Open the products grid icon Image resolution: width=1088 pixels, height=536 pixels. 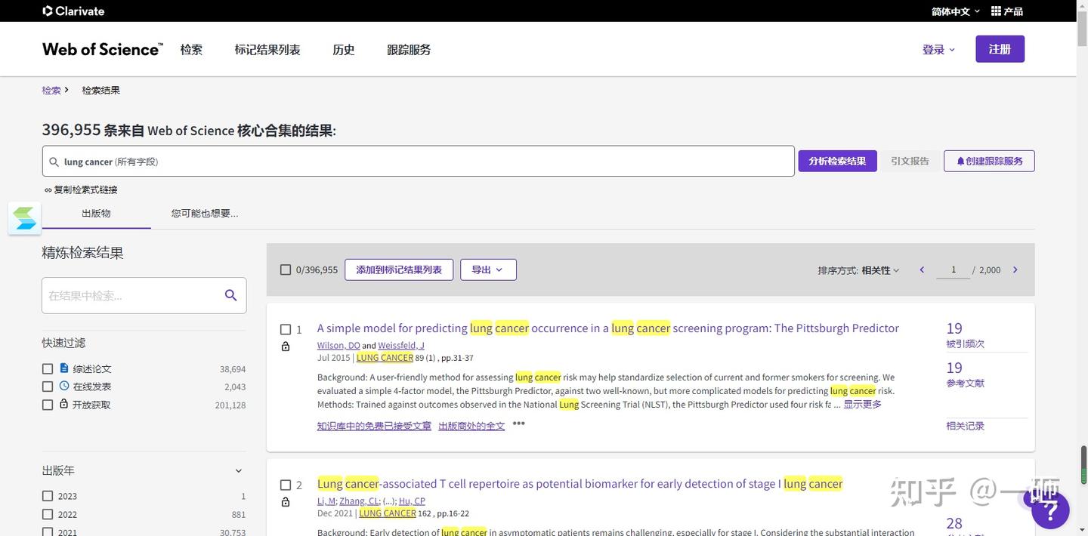pos(996,11)
